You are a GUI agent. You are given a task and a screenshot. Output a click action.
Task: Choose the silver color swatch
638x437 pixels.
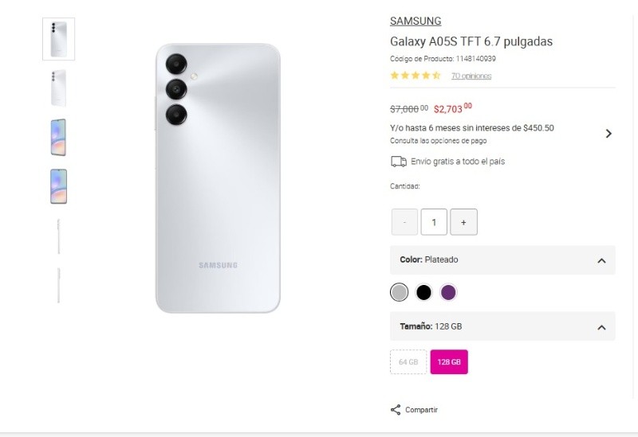tap(400, 292)
